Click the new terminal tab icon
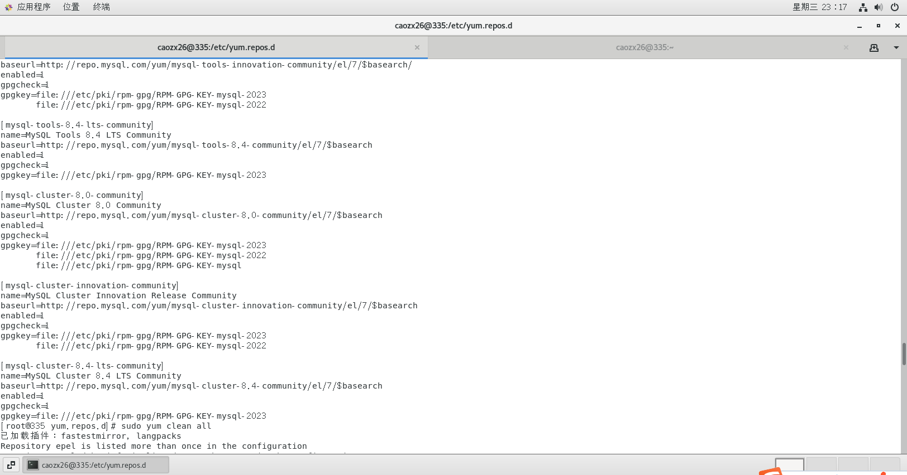Screen dimensions: 907x475 (x=874, y=48)
